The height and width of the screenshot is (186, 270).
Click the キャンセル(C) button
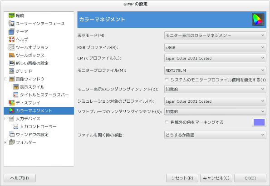click(x=216, y=178)
